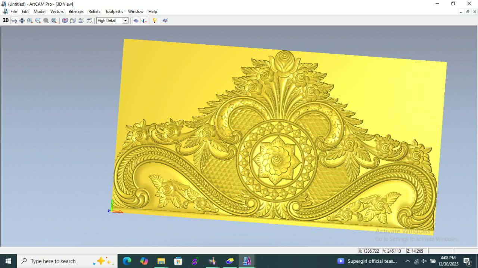The width and height of the screenshot is (478, 268).
Task: Open the Copilot taskbar icon
Action: (x=144, y=261)
